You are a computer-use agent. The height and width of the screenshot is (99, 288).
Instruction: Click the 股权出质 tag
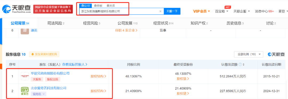[x=52, y=79]
